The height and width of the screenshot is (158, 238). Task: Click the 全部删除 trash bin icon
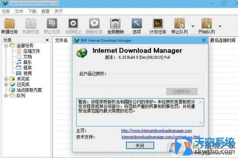115,24
